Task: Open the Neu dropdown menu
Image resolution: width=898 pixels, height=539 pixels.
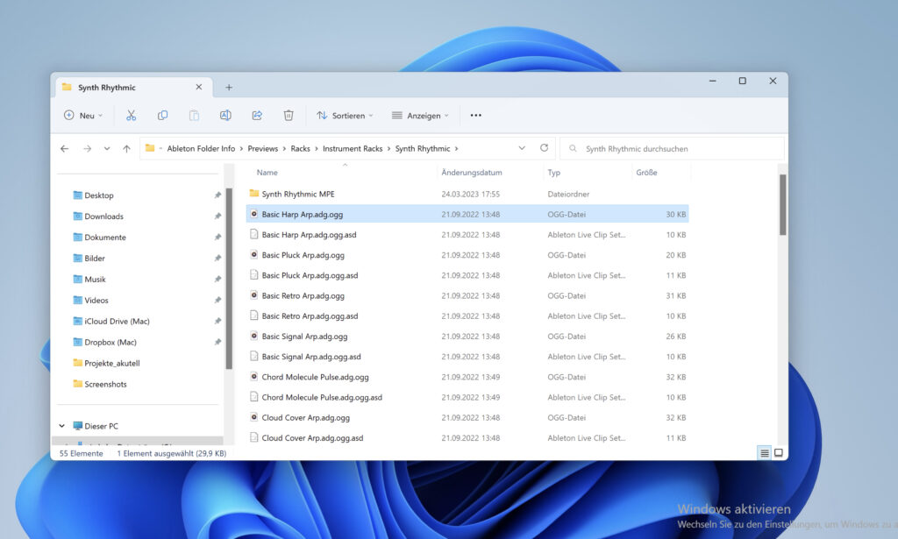Action: pos(83,116)
